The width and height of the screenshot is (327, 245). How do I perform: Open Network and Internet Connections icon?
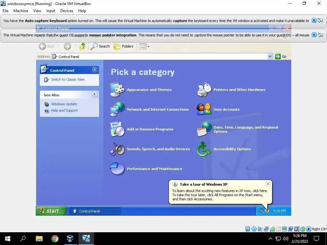point(118,109)
